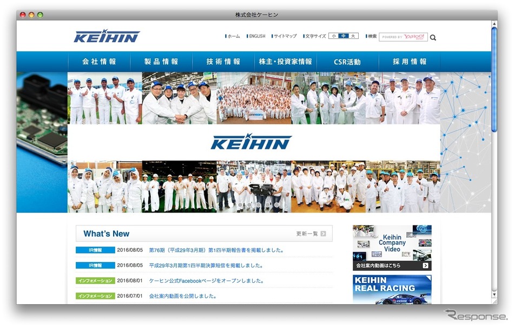
Task: Set font size to small (小)
Action: pos(334,36)
